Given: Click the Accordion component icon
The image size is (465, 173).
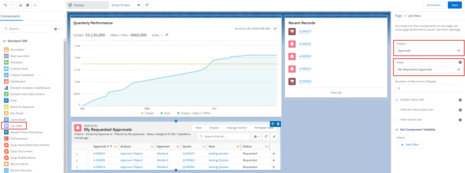Looking at the screenshot, I should coord(6,49).
